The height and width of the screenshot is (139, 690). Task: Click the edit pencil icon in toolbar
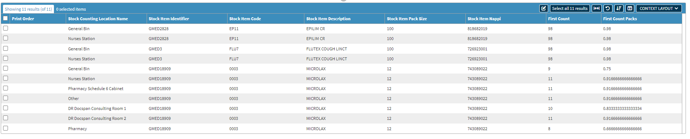click(x=543, y=8)
